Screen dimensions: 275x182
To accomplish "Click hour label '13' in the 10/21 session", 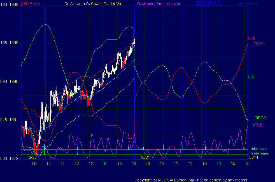I will click(x=204, y=164).
